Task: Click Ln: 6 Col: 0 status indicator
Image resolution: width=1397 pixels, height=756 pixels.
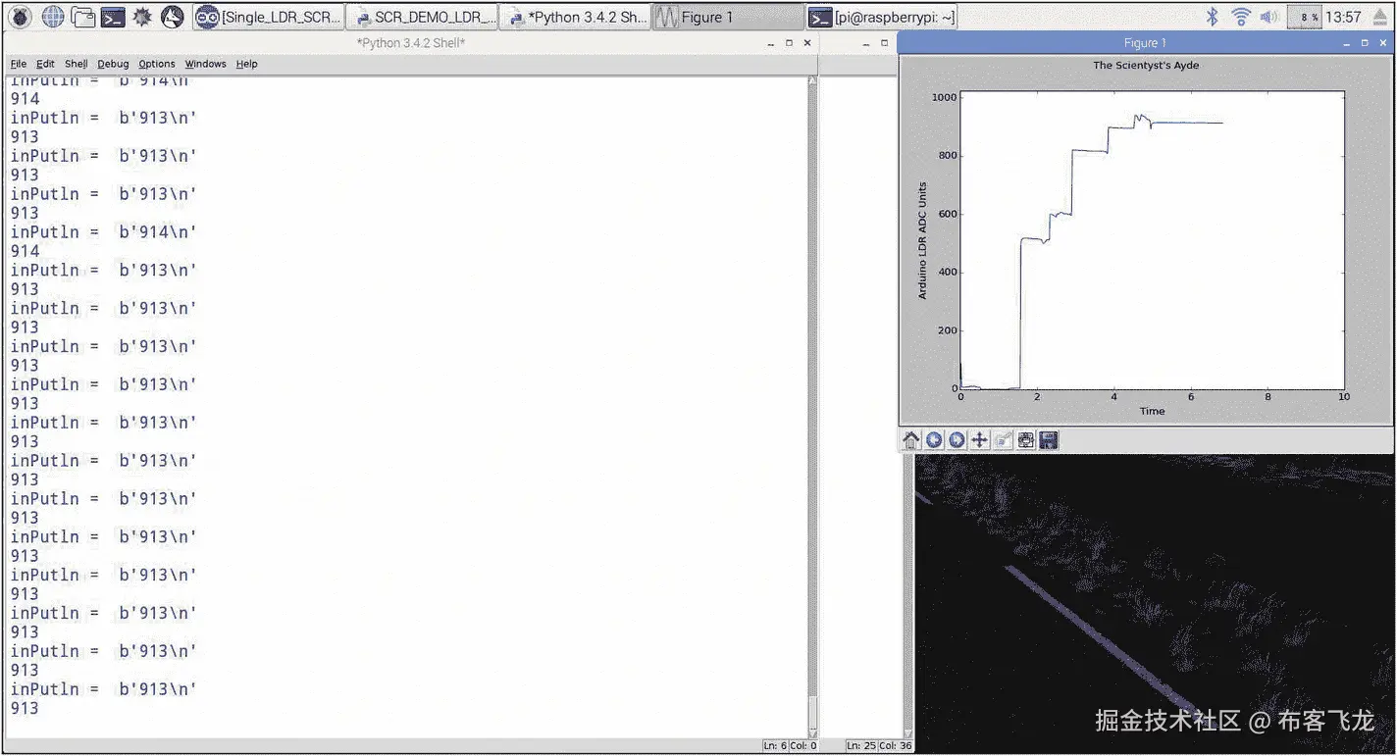Action: click(x=790, y=746)
